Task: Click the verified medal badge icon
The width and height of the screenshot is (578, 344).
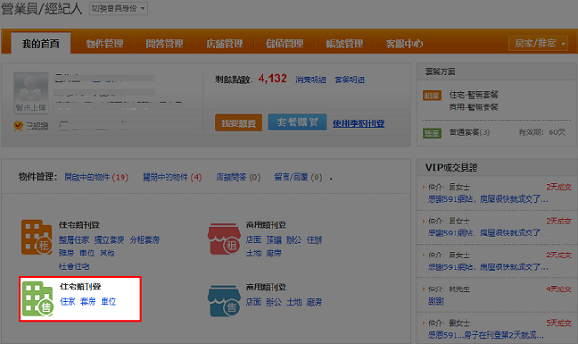Action: [x=17, y=127]
